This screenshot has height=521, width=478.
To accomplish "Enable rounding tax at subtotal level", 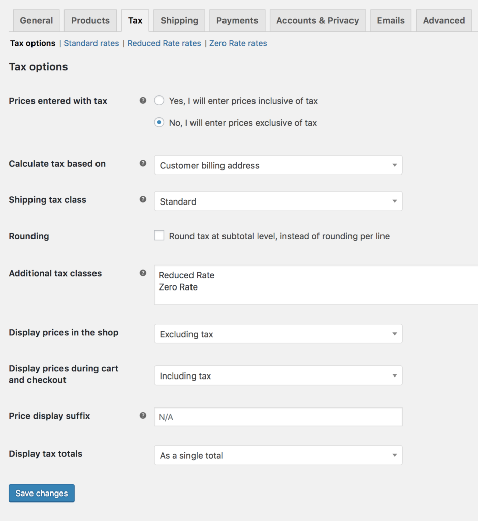I will (x=159, y=235).
